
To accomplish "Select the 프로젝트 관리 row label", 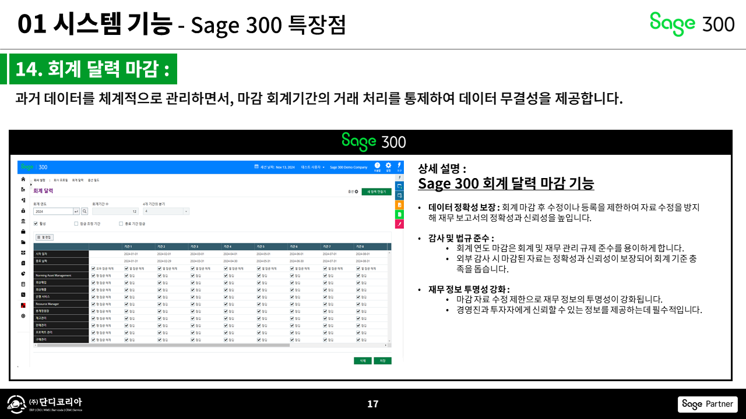I will [x=61, y=332].
